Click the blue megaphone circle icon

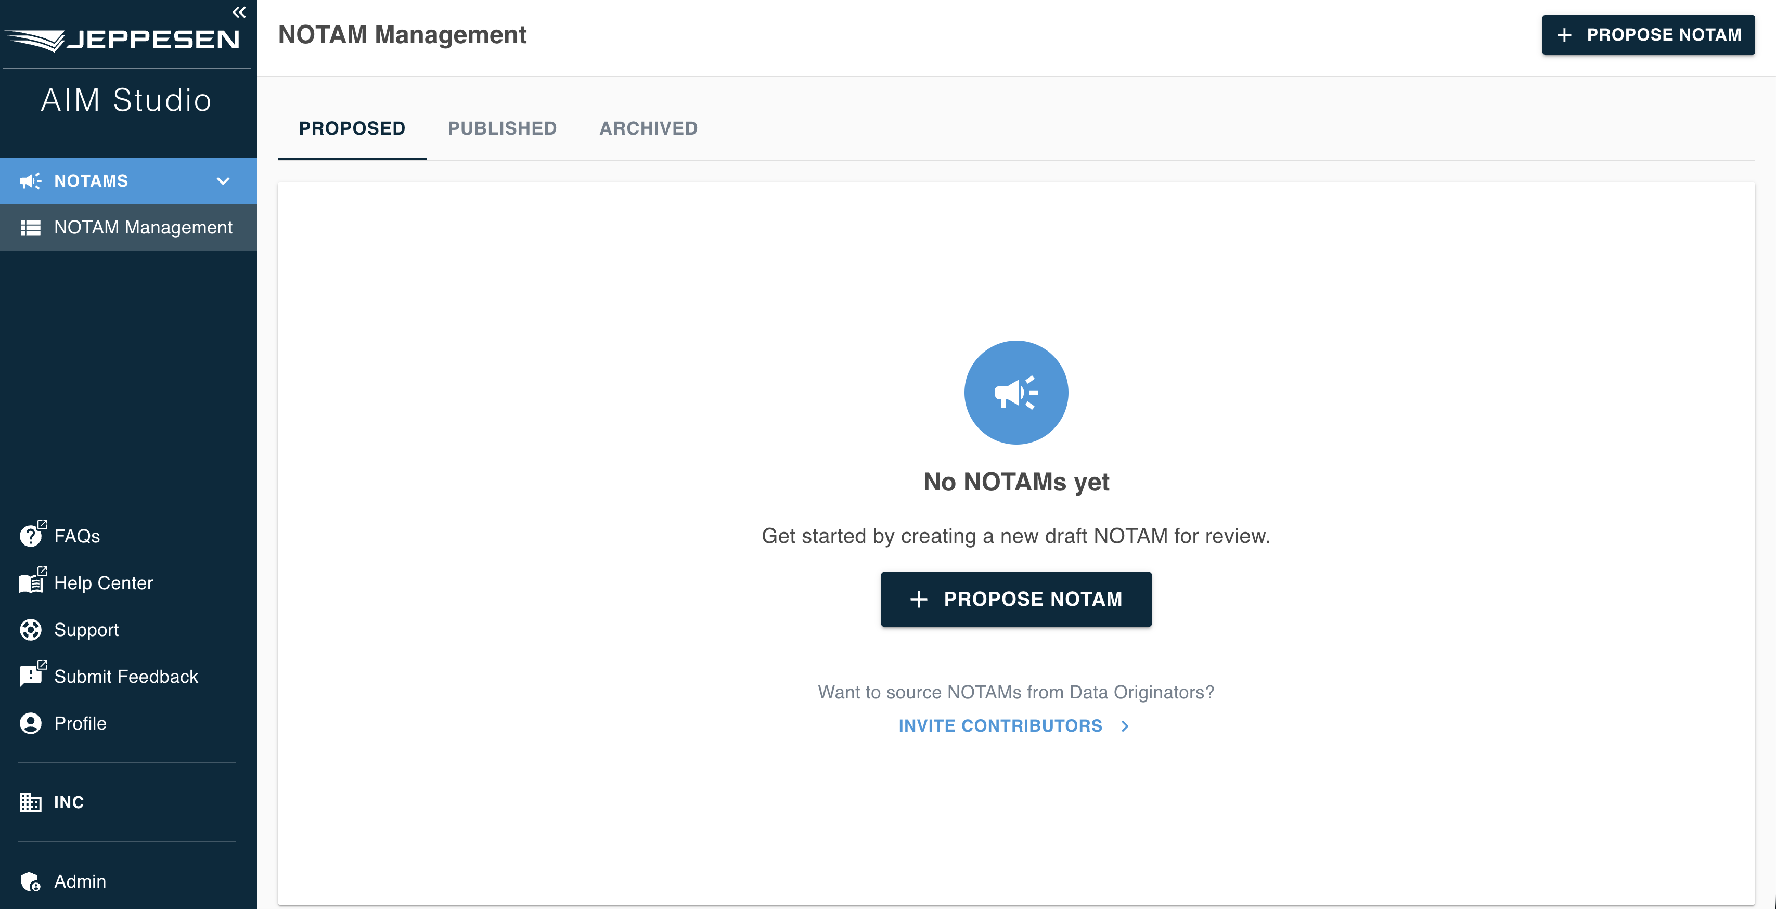click(x=1015, y=392)
